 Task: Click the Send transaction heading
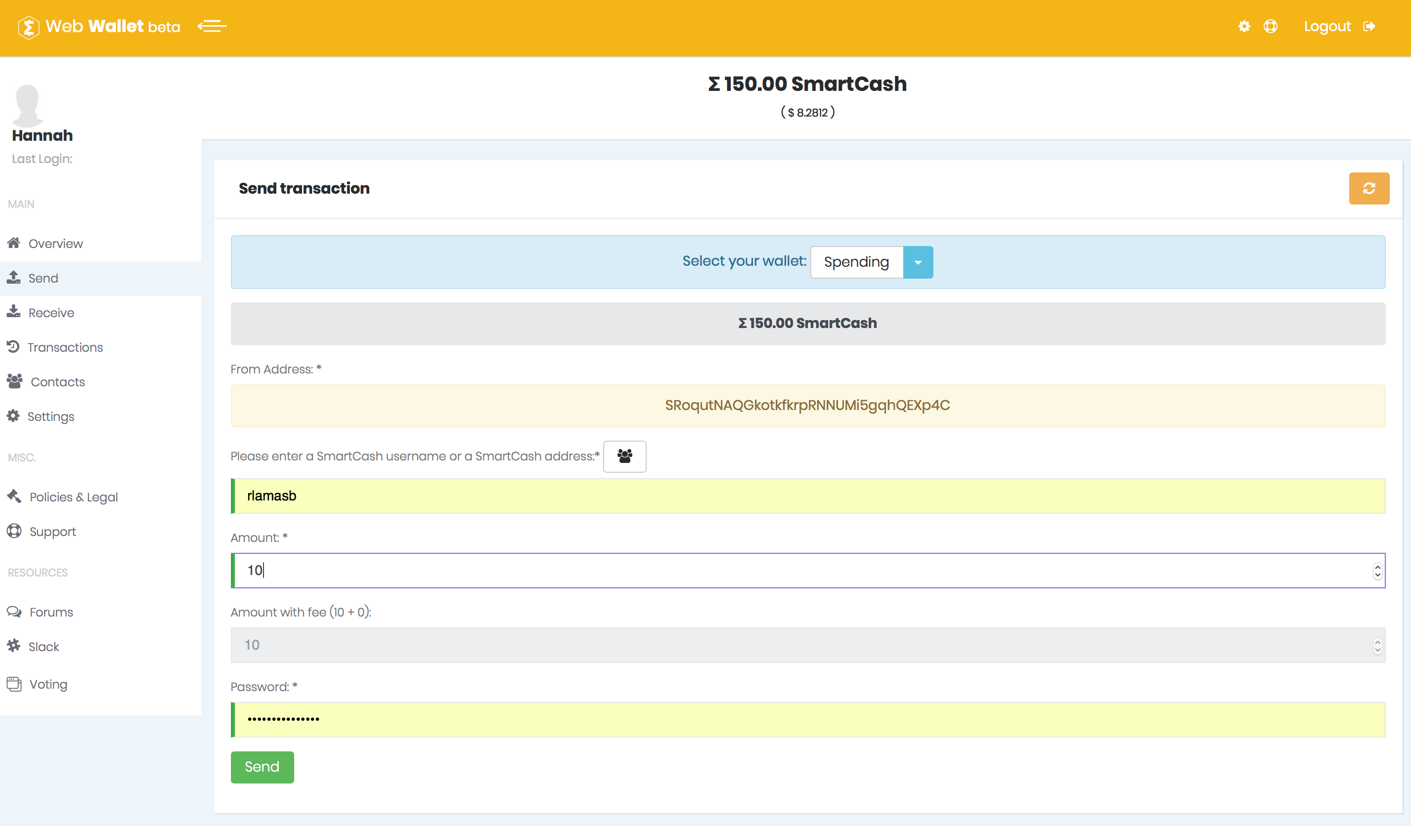point(304,189)
